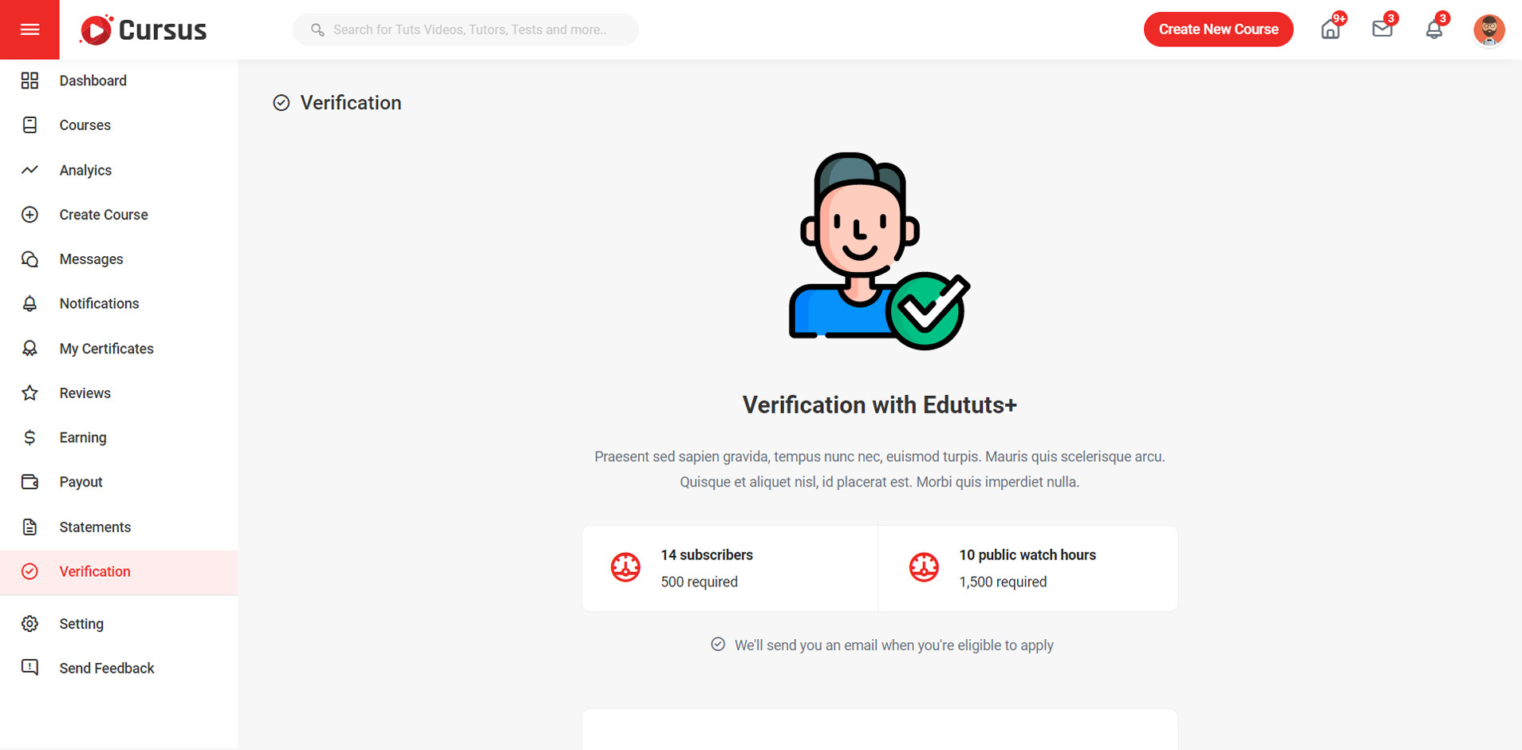This screenshot has height=750, width=1522.
Task: Open Send Feedback in the sidebar
Action: pyautogui.click(x=106, y=669)
